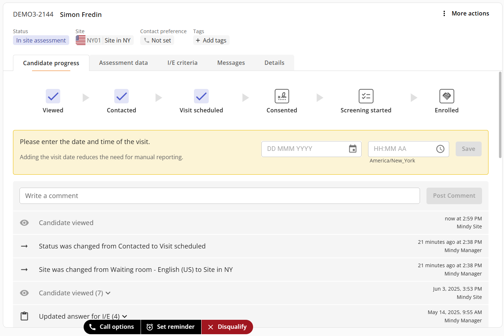Click the vertical scrollbar thumb
Screen dimensions: 504x336
point(500,115)
